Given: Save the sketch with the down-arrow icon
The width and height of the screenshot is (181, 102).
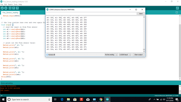Looking at the screenshot, I should pyautogui.click(x=17, y=8).
